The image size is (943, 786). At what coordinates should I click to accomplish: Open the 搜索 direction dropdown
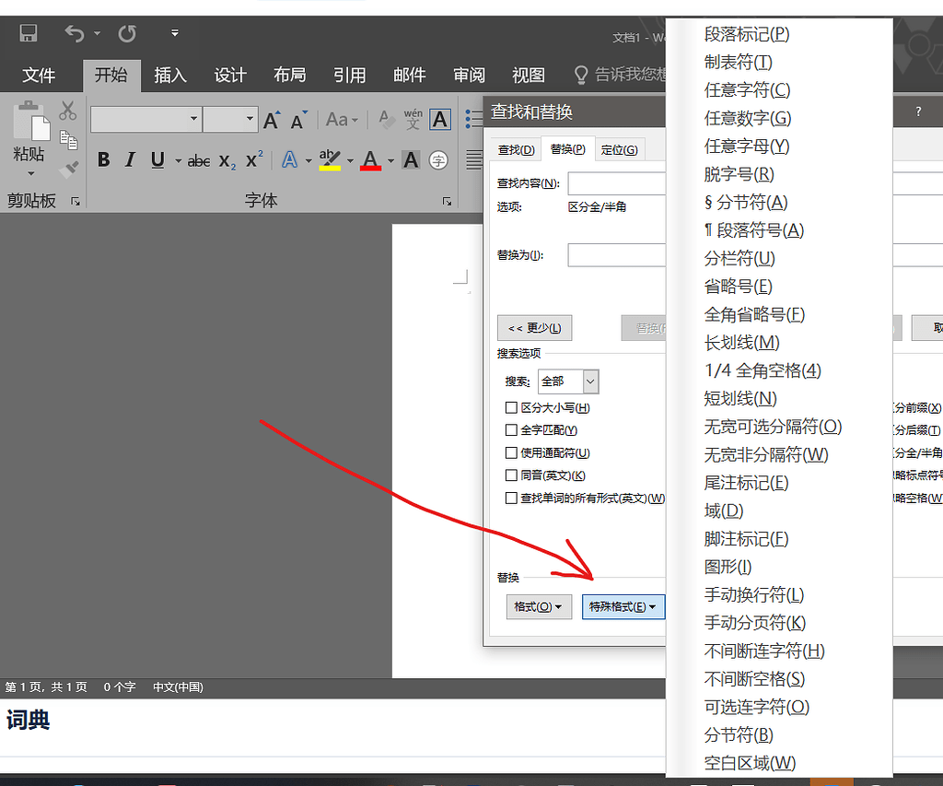(x=590, y=381)
